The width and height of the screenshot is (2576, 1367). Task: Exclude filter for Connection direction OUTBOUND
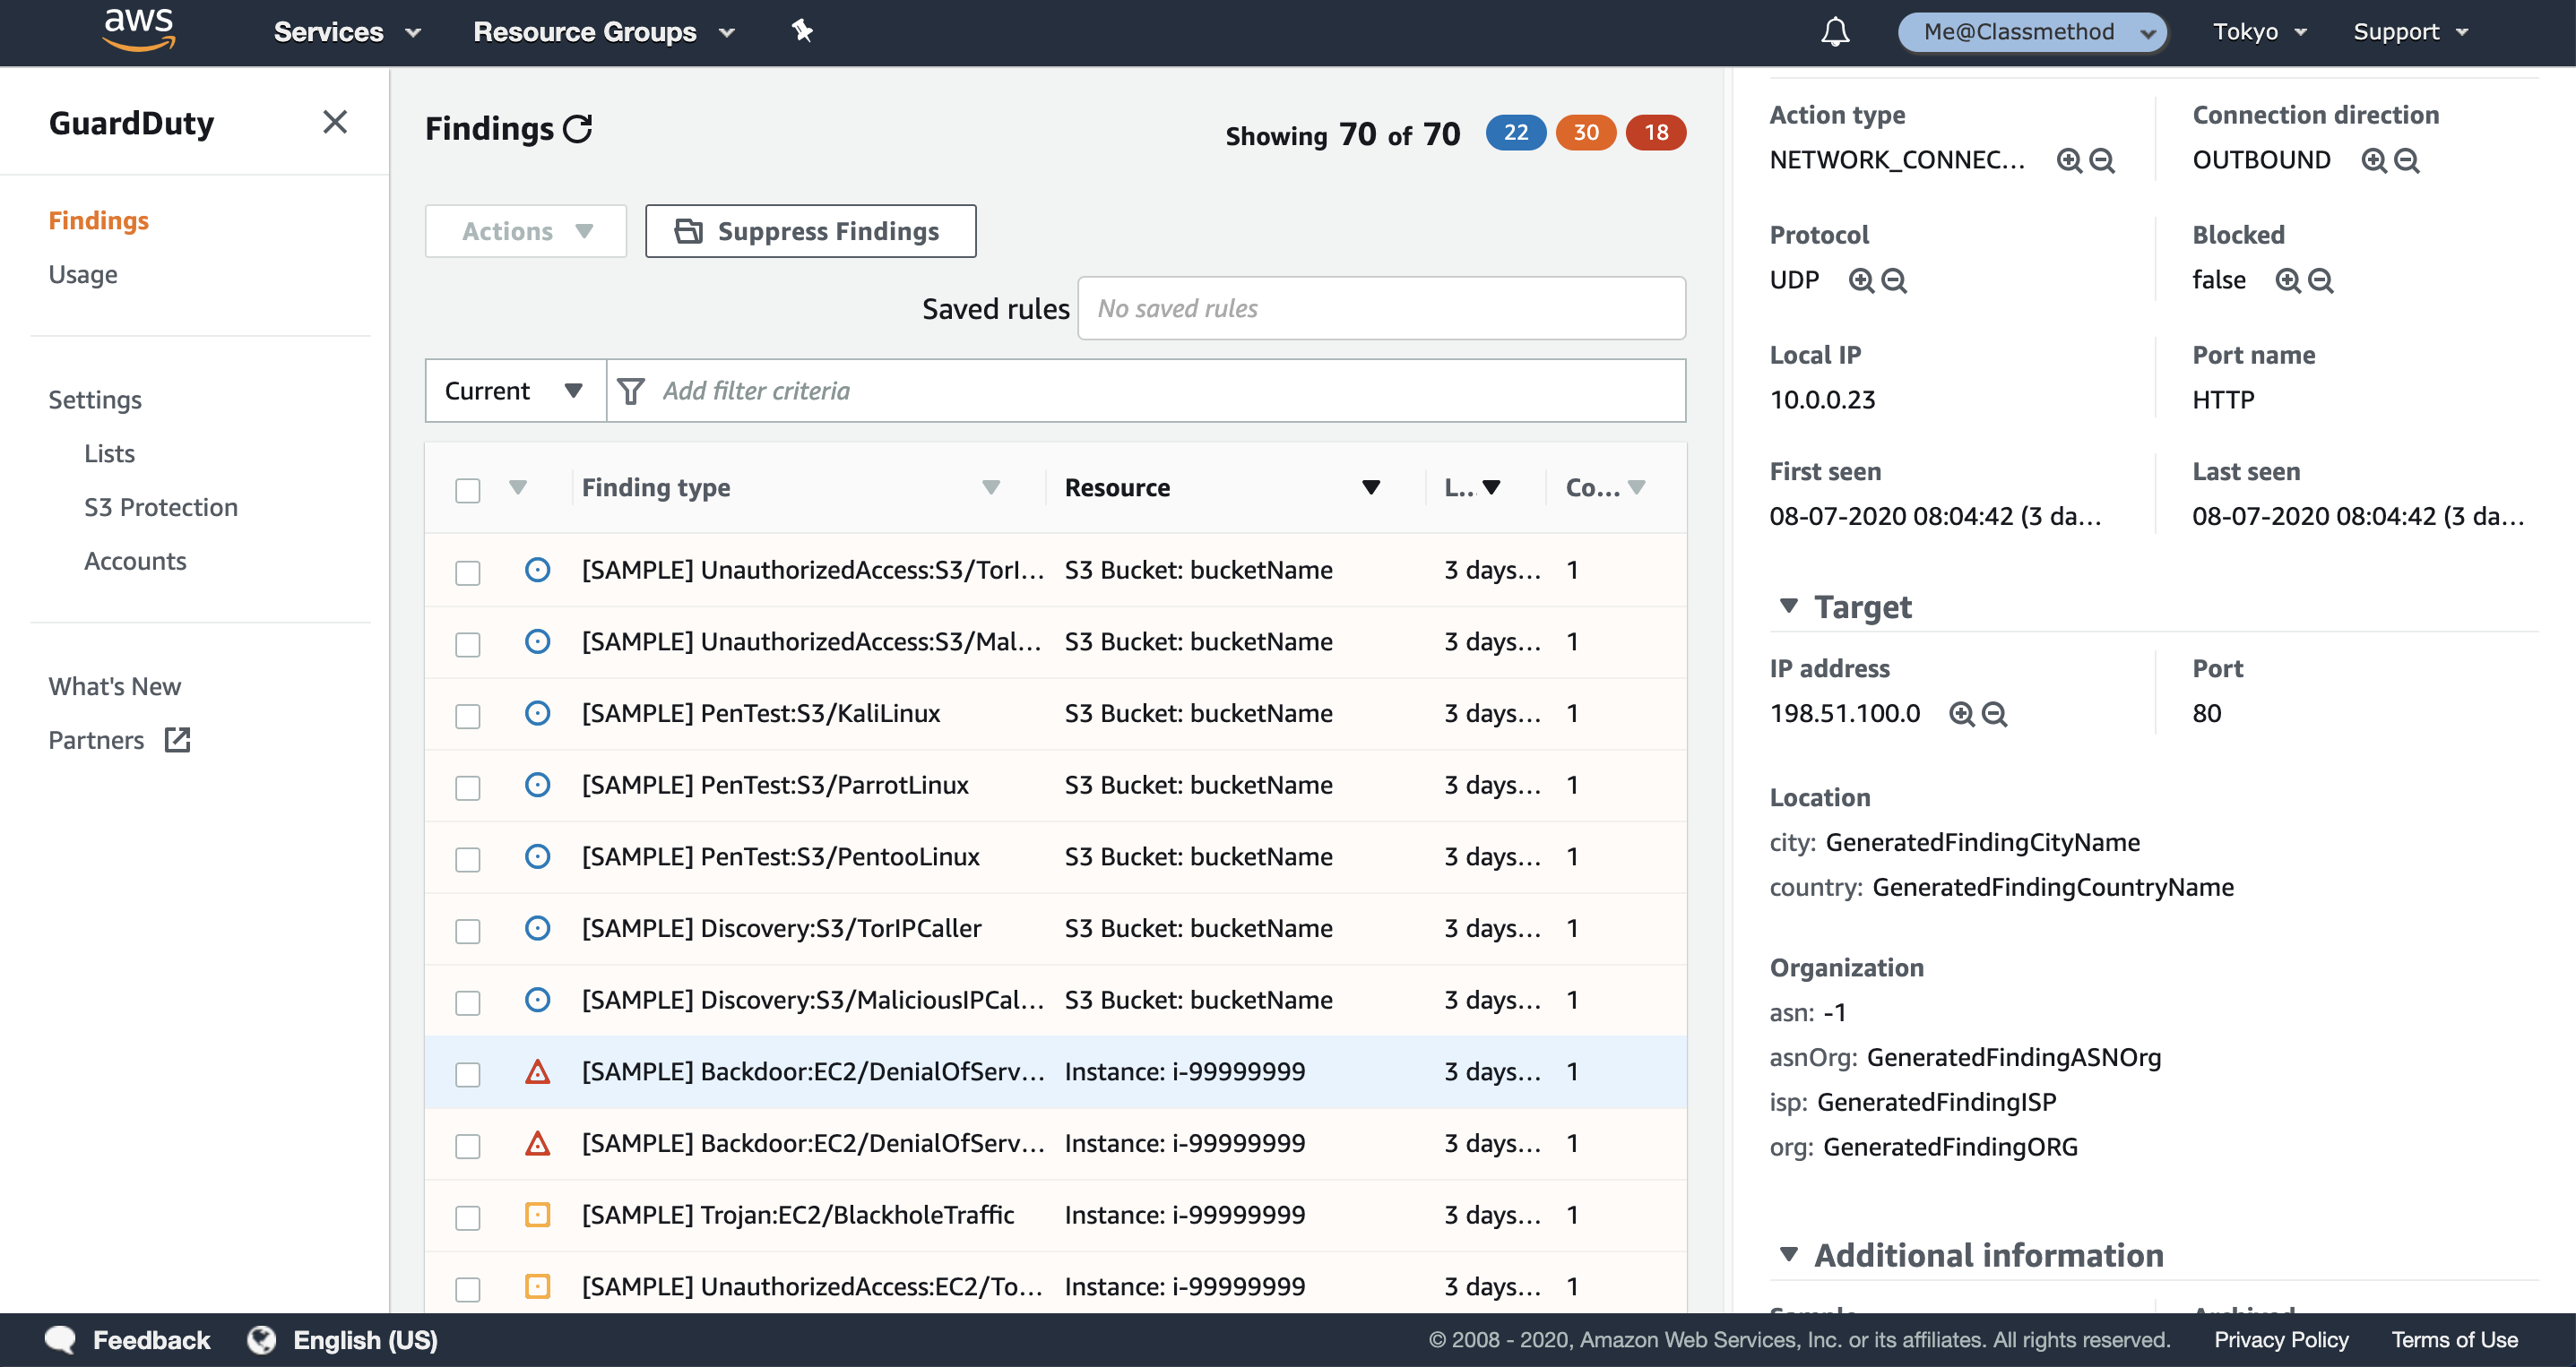click(x=2406, y=161)
